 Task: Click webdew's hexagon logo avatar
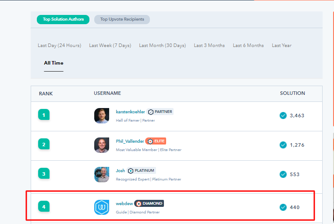pos(102,207)
